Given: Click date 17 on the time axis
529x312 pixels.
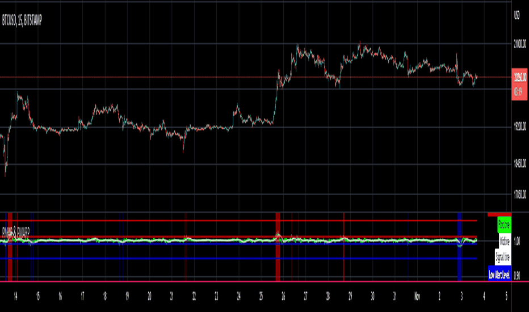Looking at the screenshot, I should coord(82,296).
